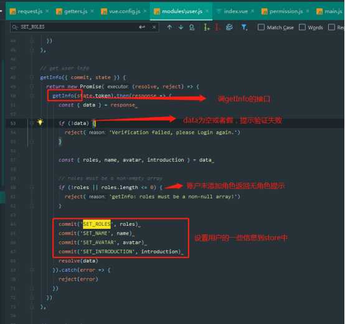
Task: Click the 'SET_INTRODUCTION' commit string
Action: (107, 251)
